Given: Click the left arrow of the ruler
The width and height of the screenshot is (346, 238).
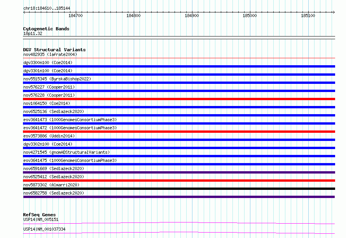Looking at the screenshot, I should coord(24,12).
